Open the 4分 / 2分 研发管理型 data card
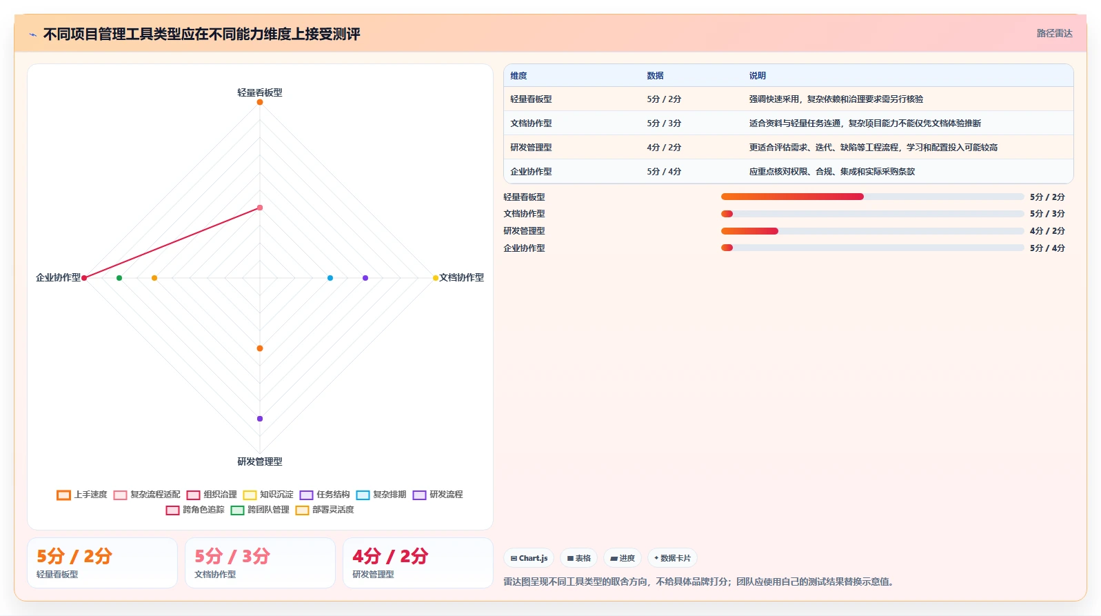This screenshot has width=1101, height=616. coord(418,563)
